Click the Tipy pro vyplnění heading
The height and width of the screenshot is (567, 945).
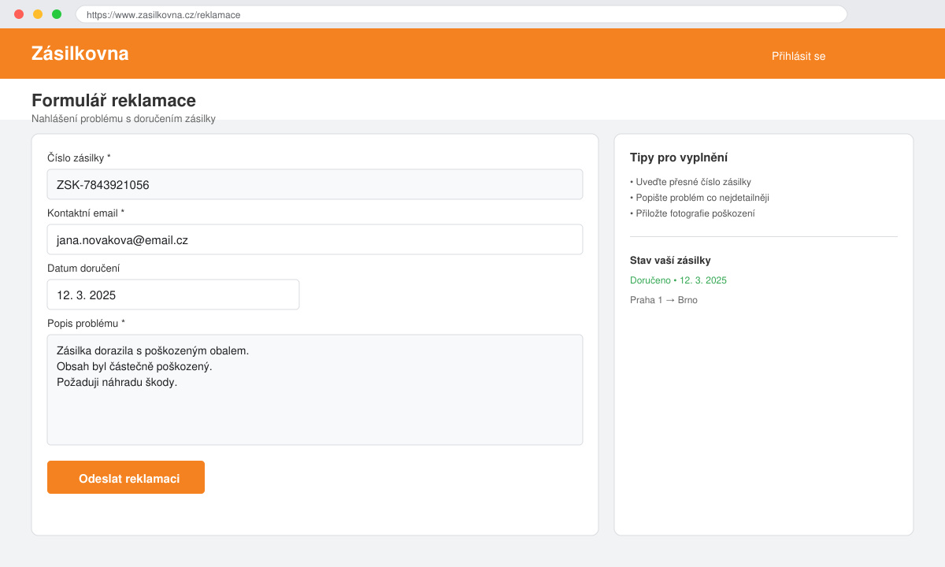point(679,157)
